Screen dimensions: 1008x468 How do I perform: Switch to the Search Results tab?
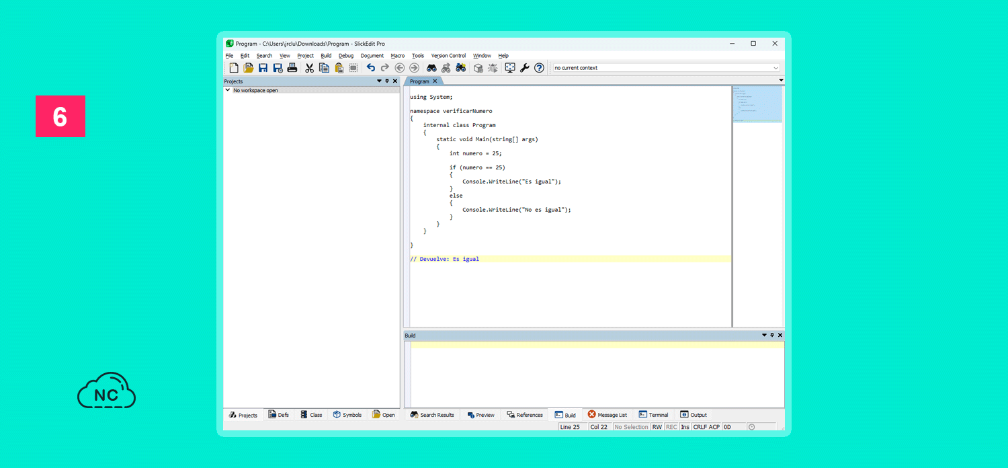pos(432,415)
